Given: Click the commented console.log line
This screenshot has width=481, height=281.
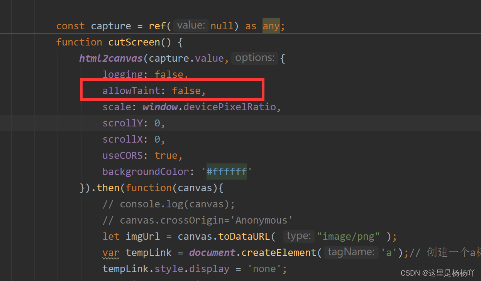Looking at the screenshot, I should 168,204.
